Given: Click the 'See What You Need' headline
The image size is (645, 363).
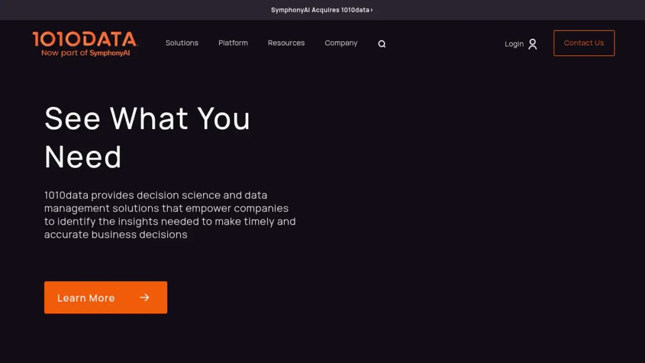Looking at the screenshot, I should tap(148, 137).
